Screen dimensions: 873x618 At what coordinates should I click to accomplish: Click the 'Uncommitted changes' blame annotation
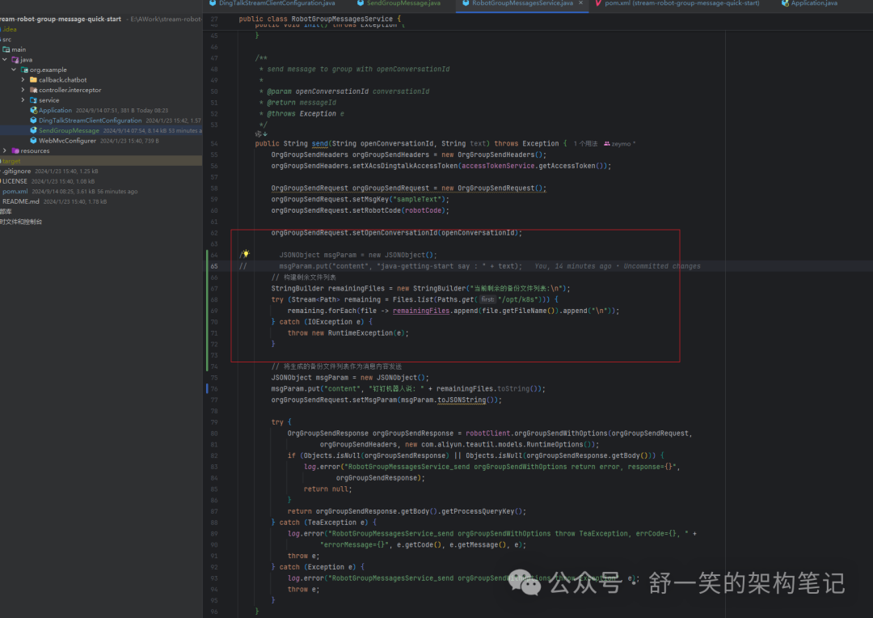[x=662, y=266]
